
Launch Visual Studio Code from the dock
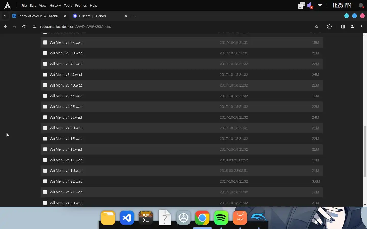[x=127, y=218]
